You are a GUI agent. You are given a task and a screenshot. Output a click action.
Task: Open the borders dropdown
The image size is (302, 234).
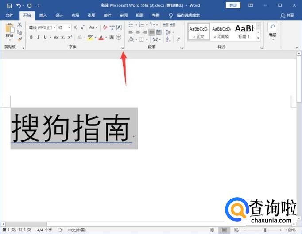147,39
